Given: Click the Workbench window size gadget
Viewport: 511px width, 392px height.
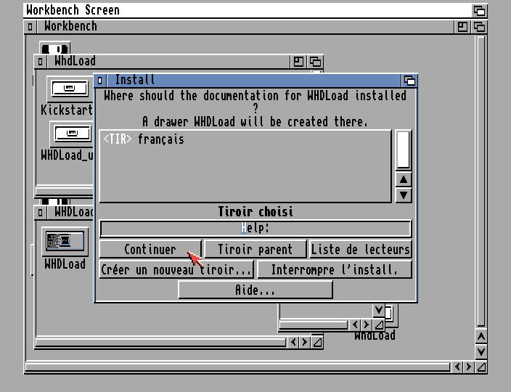Looking at the screenshot, I should [481, 367].
